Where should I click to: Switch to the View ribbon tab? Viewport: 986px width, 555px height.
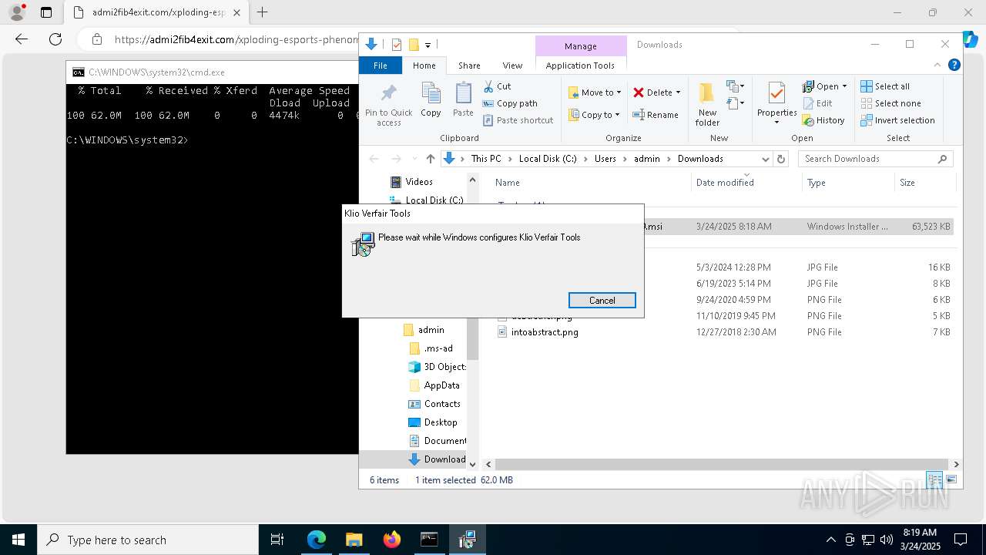click(x=512, y=66)
